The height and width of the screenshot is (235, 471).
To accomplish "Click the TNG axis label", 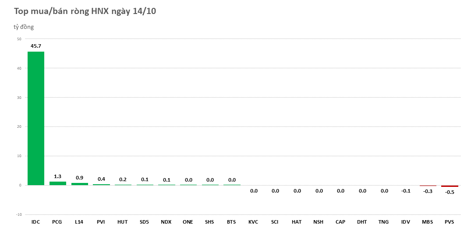I will pos(384,222).
